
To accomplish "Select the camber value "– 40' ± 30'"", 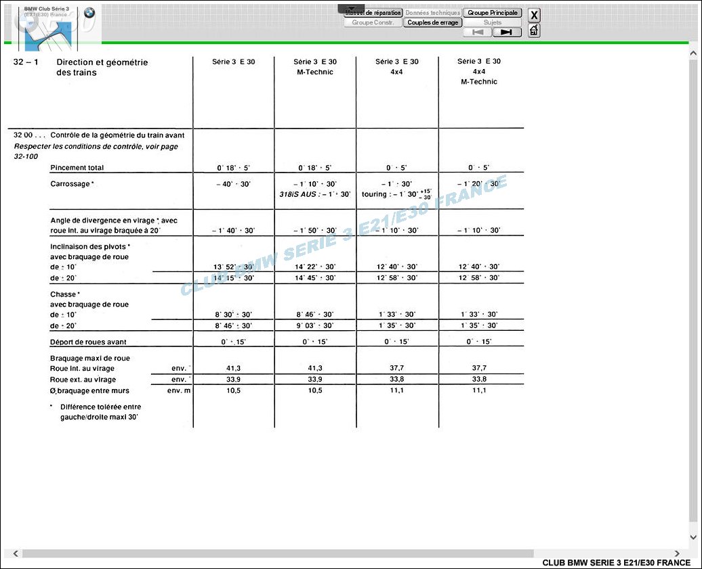I will point(233,184).
